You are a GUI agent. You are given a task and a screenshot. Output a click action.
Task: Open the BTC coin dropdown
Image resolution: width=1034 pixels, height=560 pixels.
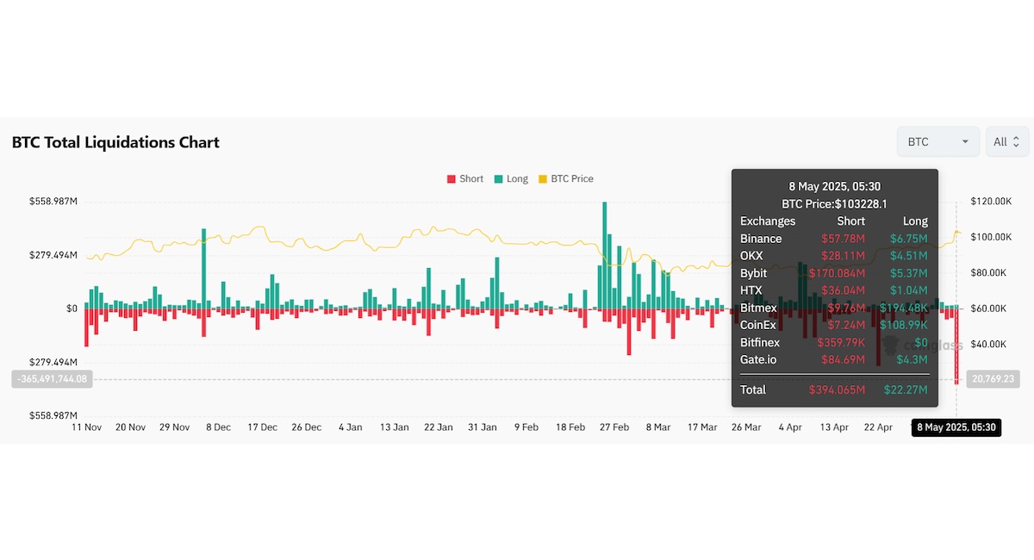point(937,141)
